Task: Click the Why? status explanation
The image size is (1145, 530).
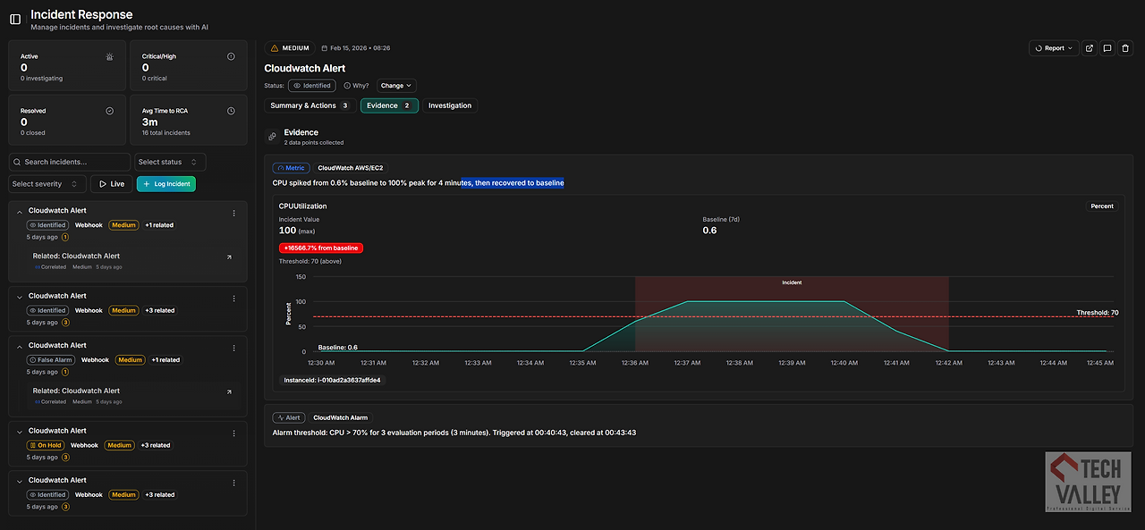Action: tap(357, 86)
